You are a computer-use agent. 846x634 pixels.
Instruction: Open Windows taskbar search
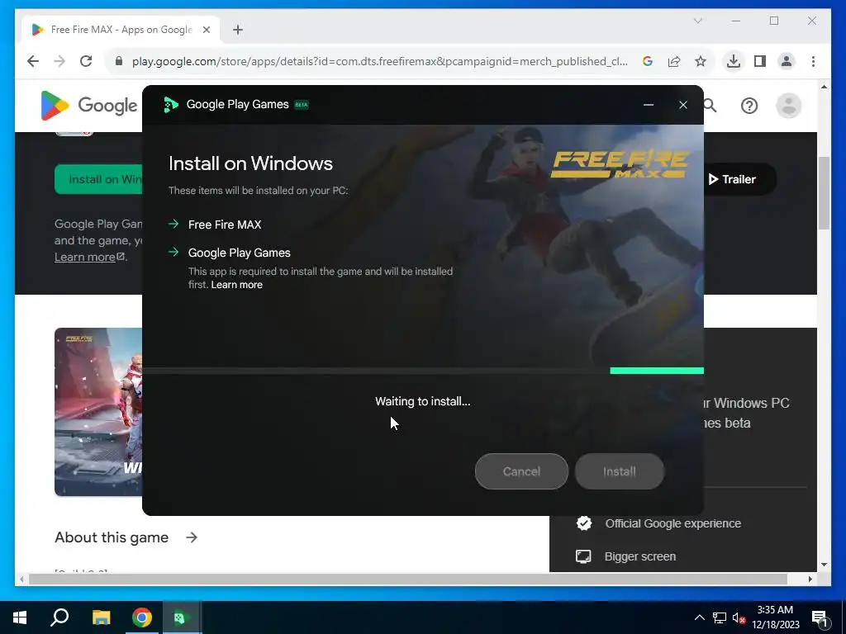(59, 617)
